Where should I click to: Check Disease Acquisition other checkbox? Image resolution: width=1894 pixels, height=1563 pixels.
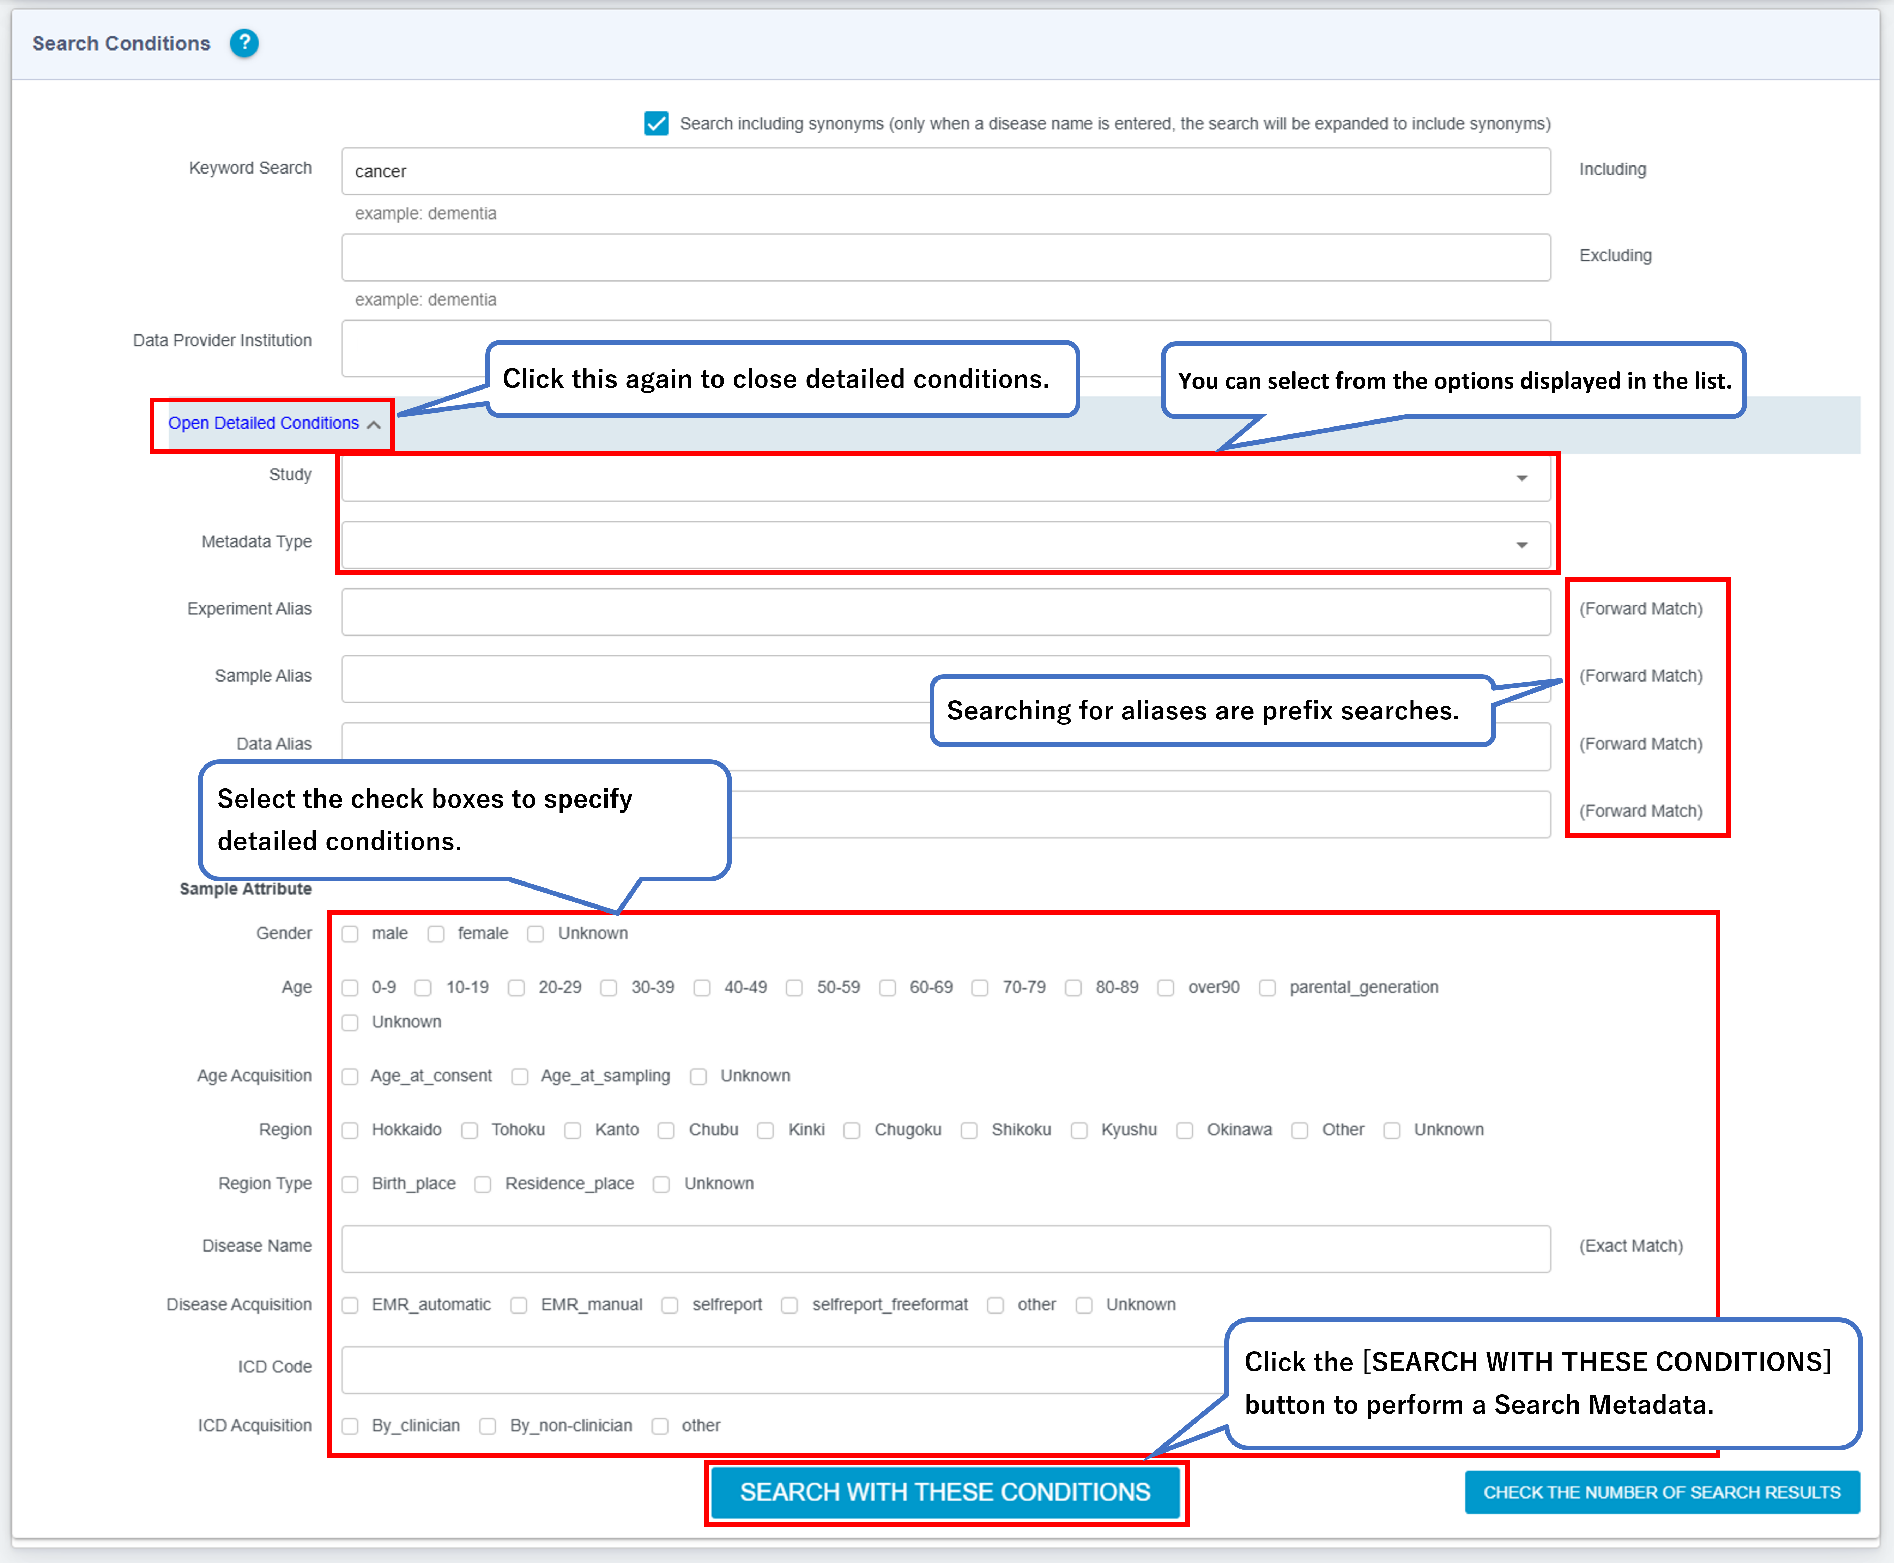(x=995, y=1306)
